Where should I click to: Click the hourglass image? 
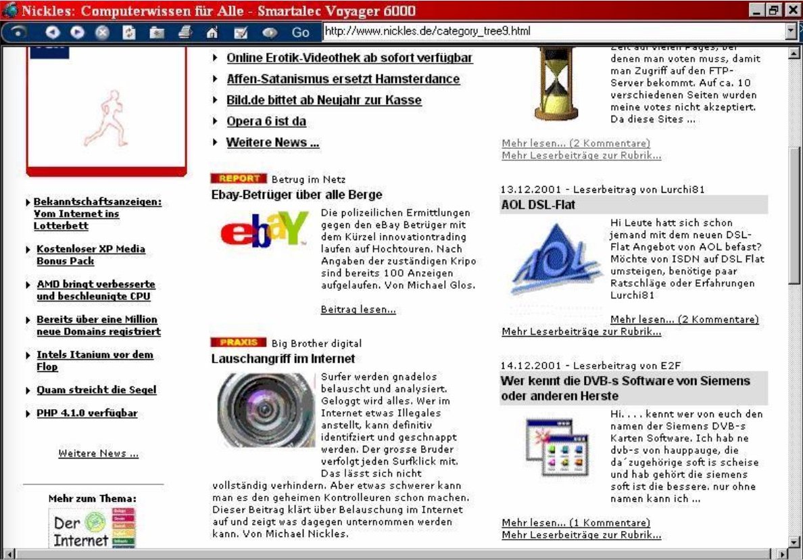point(556,83)
